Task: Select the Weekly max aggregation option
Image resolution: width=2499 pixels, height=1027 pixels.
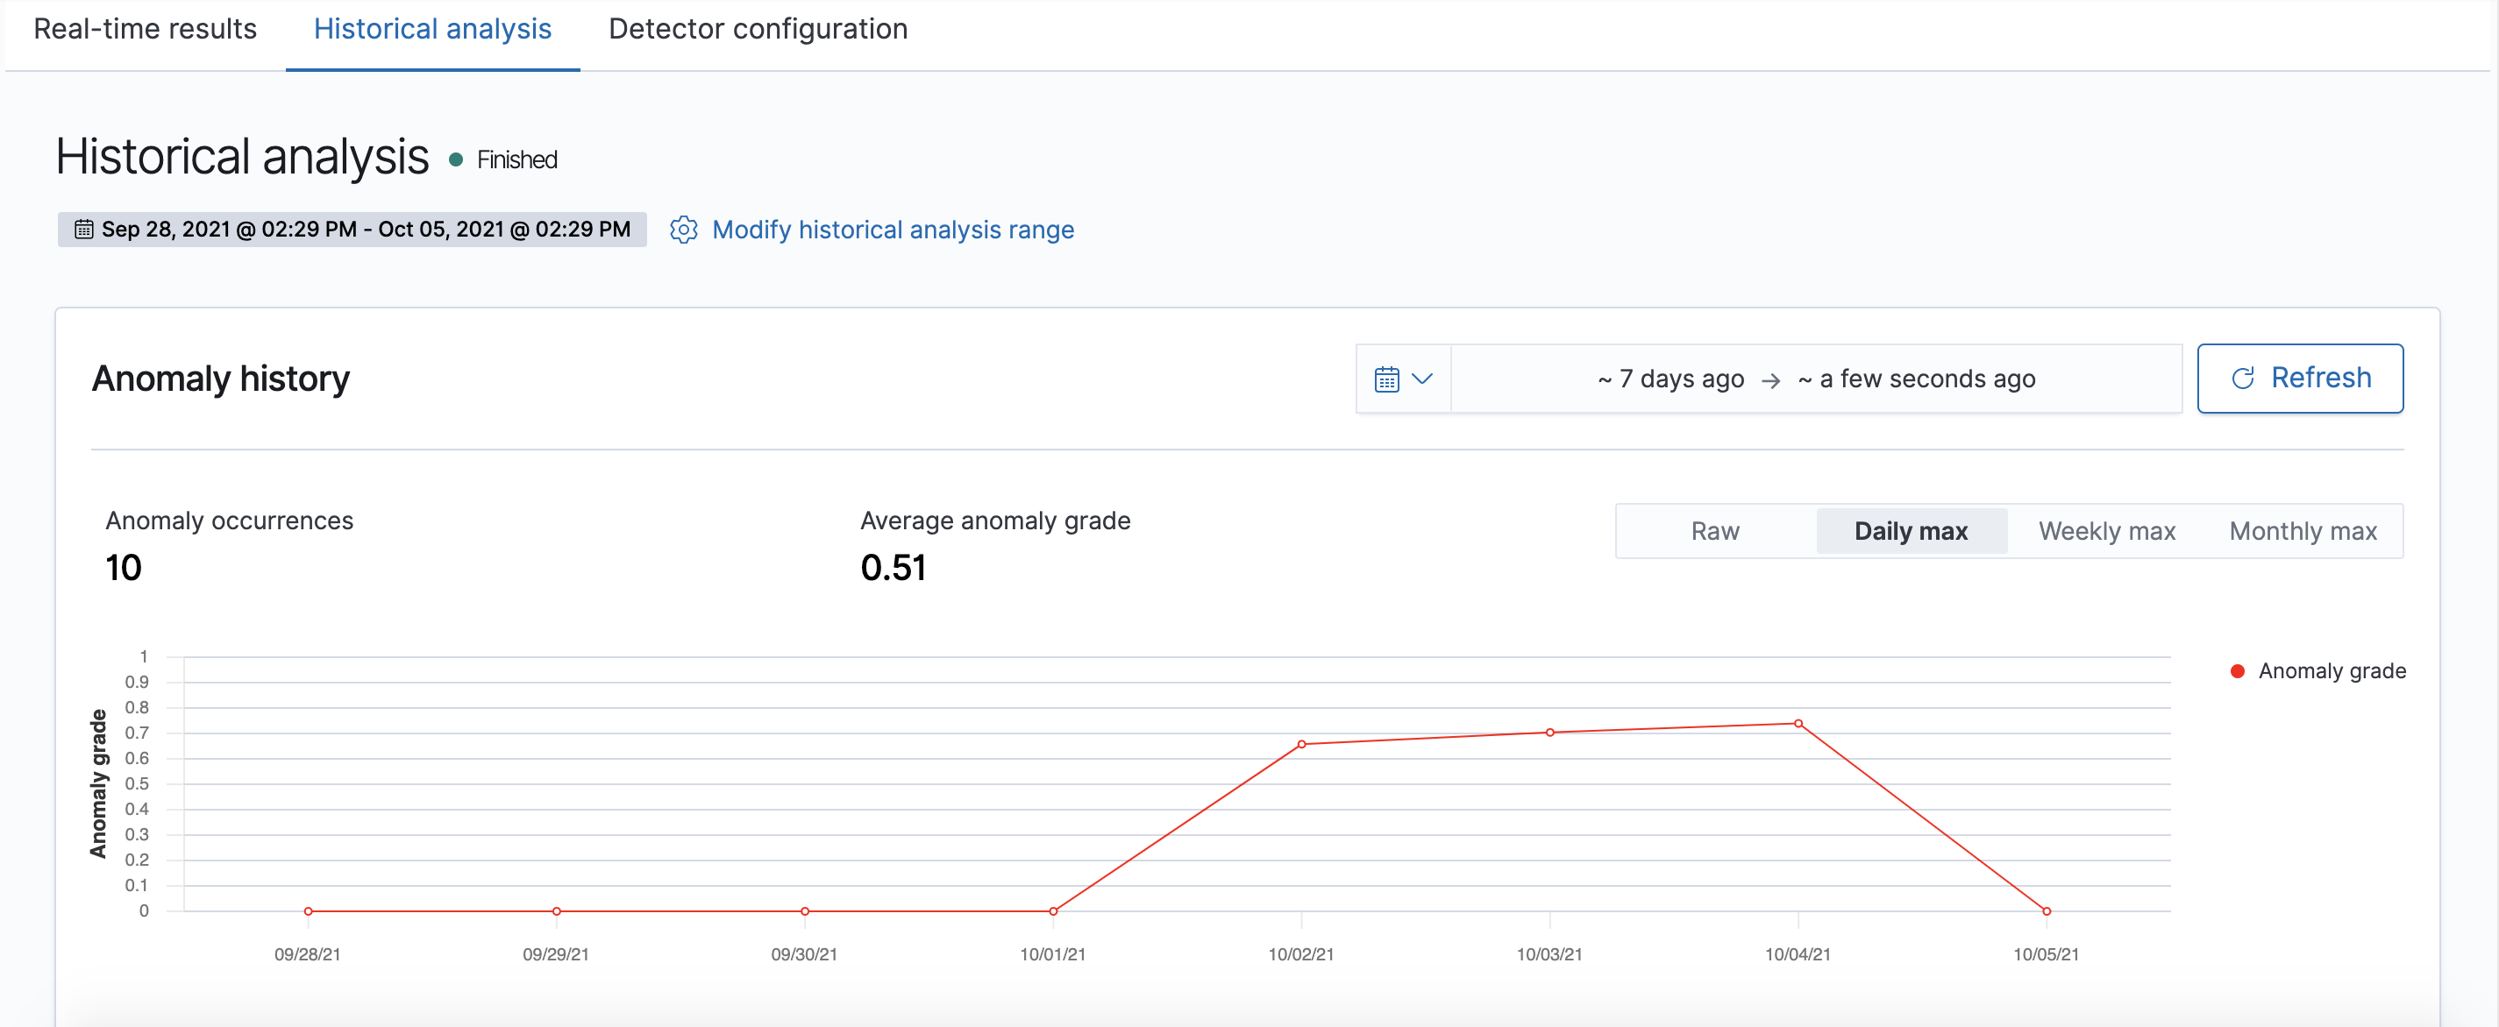Action: (2107, 531)
